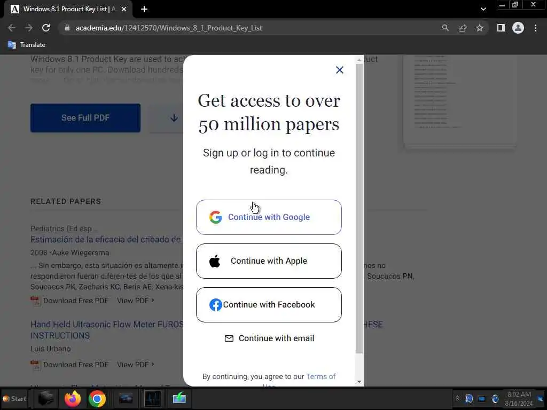
Task: Open Chrome from the taskbar
Action: point(97,398)
